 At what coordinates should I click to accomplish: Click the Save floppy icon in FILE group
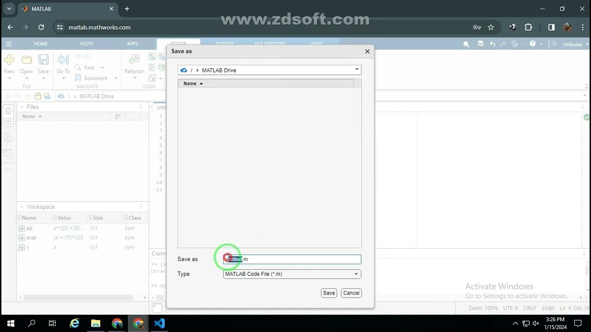[43, 59]
